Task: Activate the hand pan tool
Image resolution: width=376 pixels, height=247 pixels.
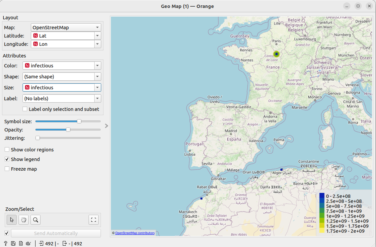Action: (x=24, y=219)
